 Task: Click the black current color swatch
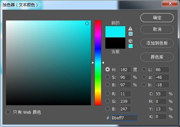115,43
